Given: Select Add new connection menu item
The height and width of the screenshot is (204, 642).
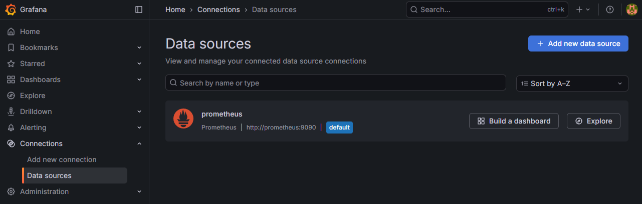Looking at the screenshot, I should coord(62,159).
